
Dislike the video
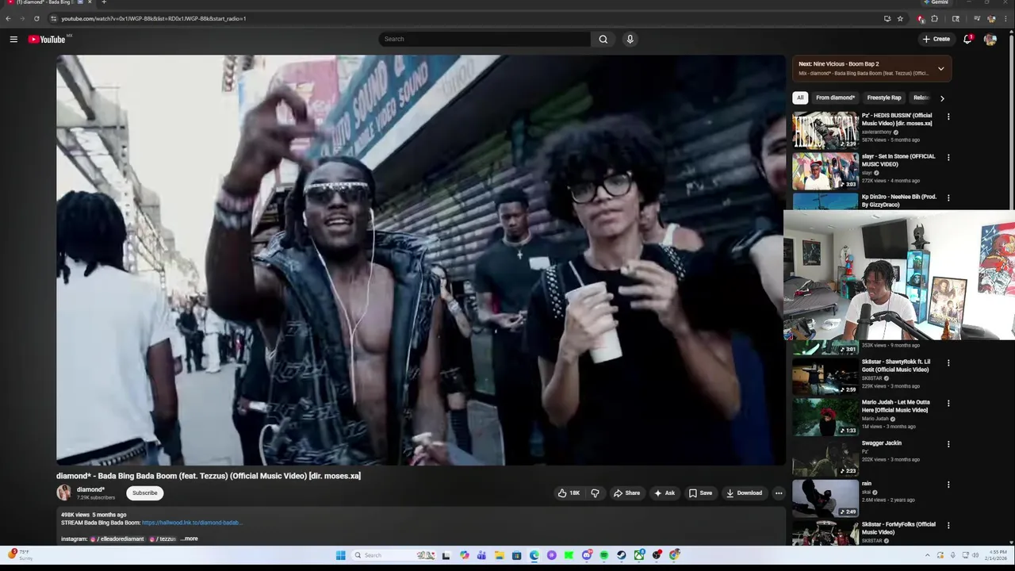click(595, 493)
